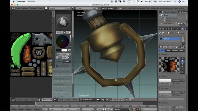Remove the material slot with minus button

183,40
